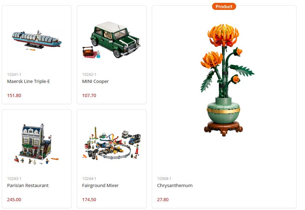The image size is (305, 210).
Task: Click set number 10243-1
Action: [x=14, y=179]
